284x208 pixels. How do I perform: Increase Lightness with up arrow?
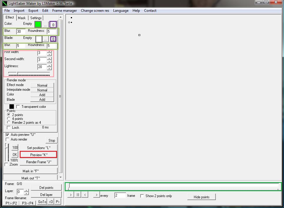pyautogui.click(x=49, y=65)
